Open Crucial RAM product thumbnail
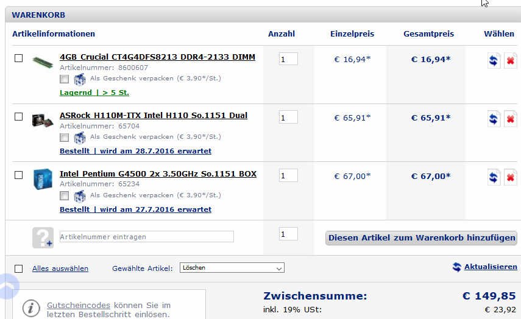 (x=43, y=62)
